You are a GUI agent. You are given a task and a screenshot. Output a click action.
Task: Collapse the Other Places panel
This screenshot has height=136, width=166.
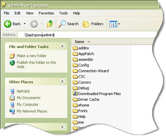tap(62, 82)
